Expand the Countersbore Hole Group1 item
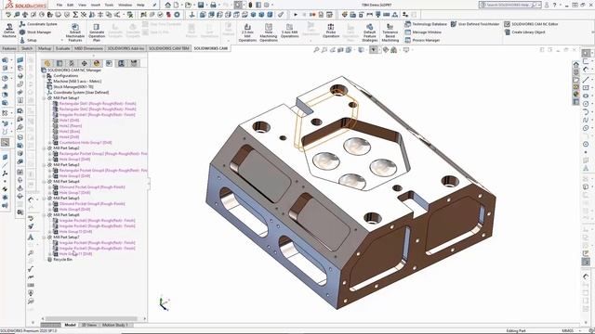 (50, 143)
